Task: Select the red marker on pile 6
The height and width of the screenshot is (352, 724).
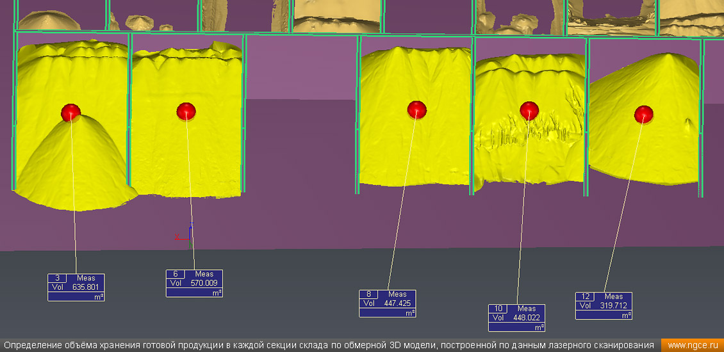Action: pyautogui.click(x=186, y=111)
